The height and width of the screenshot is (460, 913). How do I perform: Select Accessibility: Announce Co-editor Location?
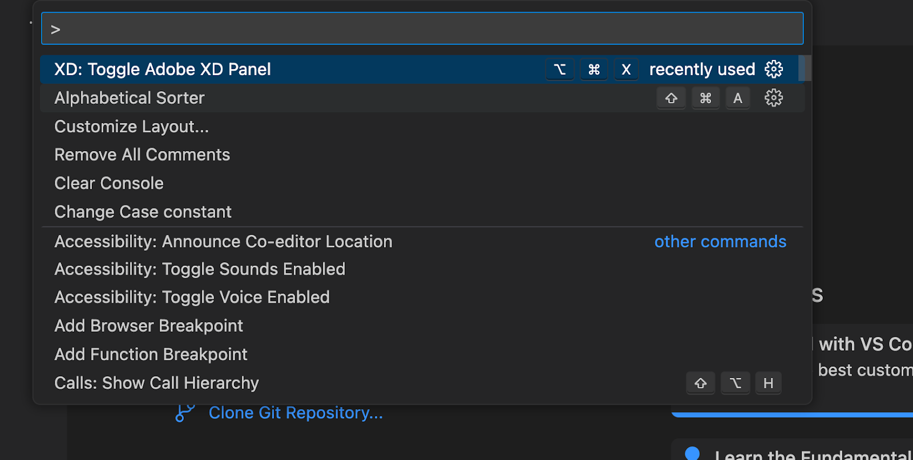223,241
